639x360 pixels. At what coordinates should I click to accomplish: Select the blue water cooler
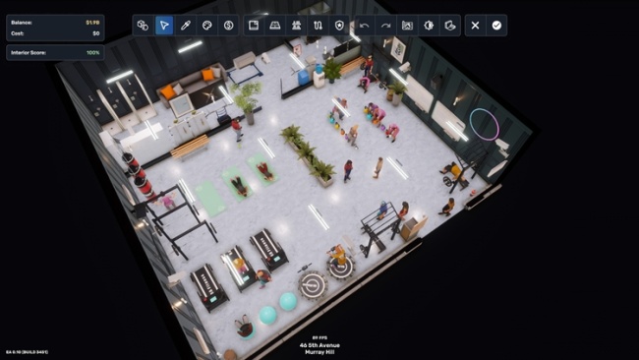pos(319,77)
